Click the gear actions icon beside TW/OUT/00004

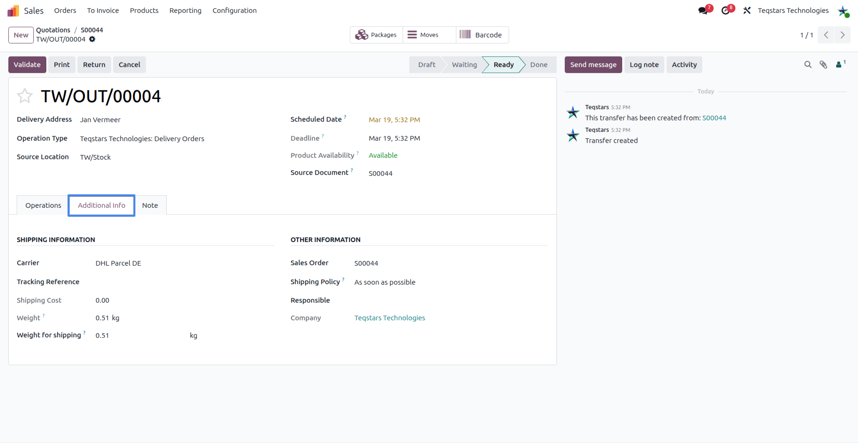tap(92, 39)
